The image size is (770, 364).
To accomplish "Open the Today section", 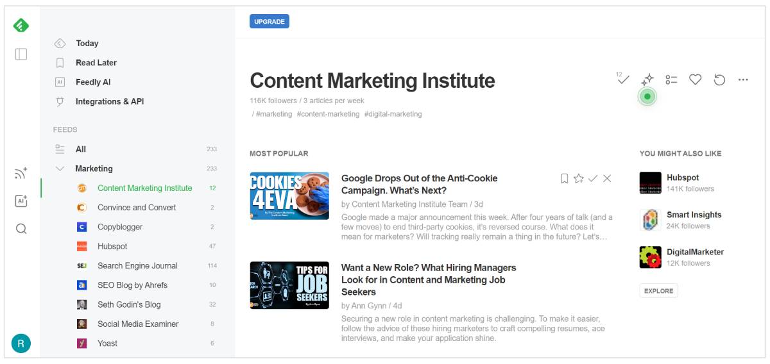I will point(87,44).
